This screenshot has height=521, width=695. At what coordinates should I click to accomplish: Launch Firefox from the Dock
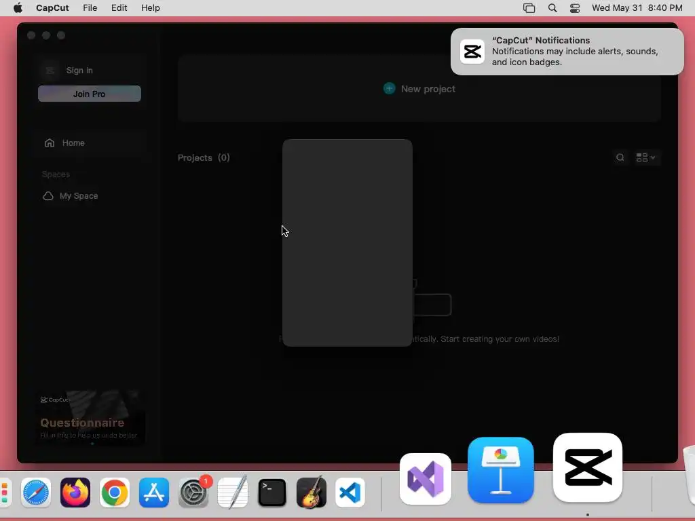(x=75, y=493)
